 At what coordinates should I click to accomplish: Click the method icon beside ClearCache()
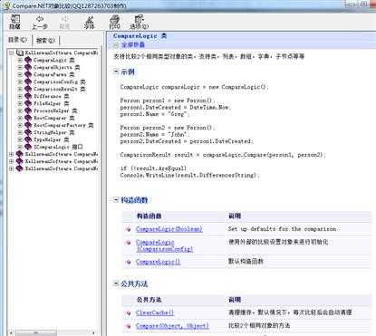point(129,313)
